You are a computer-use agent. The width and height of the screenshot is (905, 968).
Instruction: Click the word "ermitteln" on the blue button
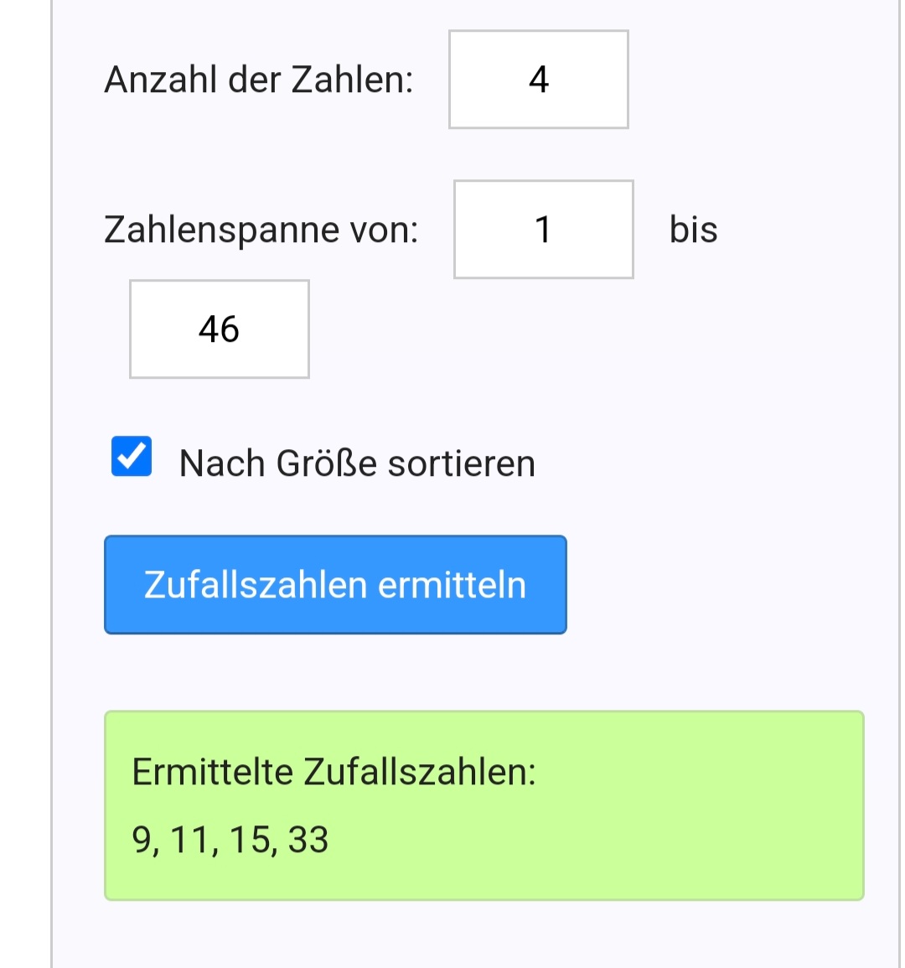click(452, 585)
